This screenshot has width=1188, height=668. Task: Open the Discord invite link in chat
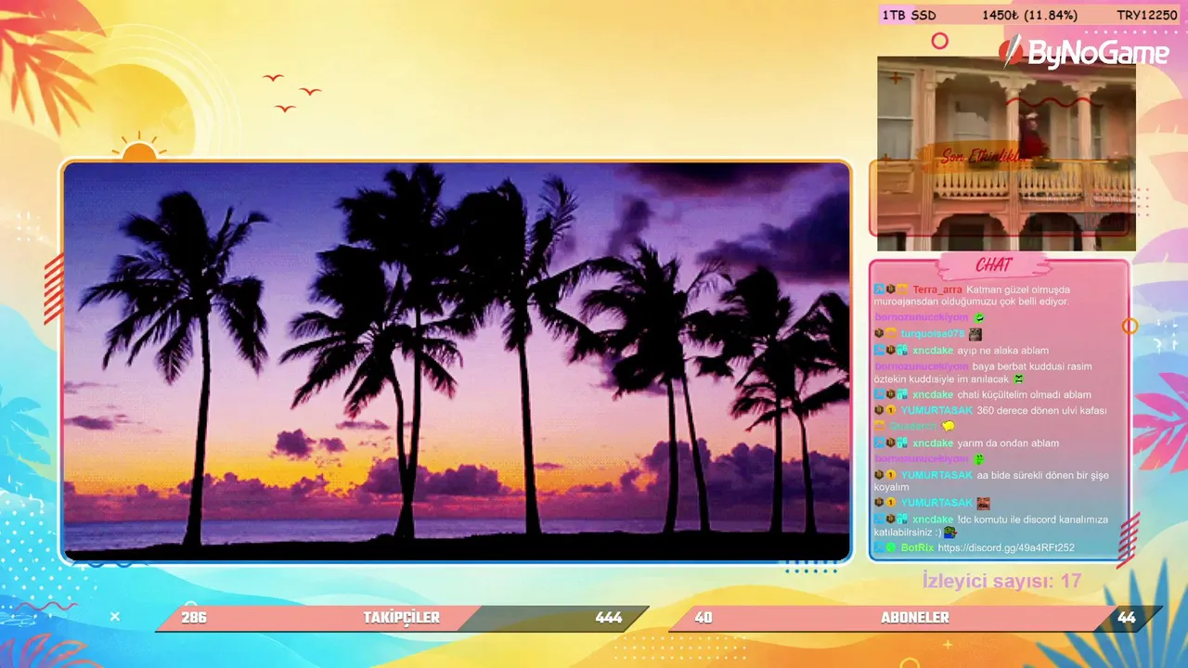(x=1006, y=548)
